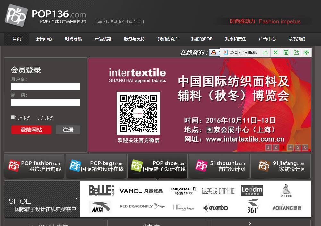The height and width of the screenshot is (226, 321).
Task: Click the pink 51shoushi logo icon
Action: click(x=201, y=166)
